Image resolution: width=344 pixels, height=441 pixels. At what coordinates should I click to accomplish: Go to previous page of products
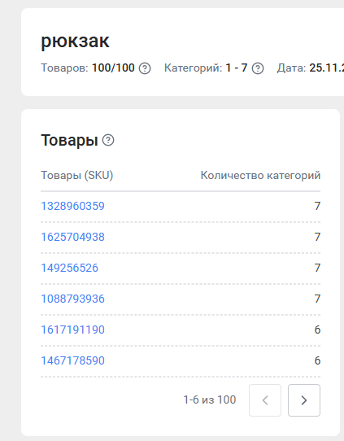click(265, 400)
